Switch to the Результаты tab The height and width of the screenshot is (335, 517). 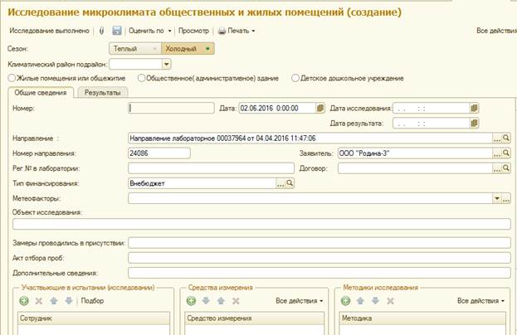(103, 92)
